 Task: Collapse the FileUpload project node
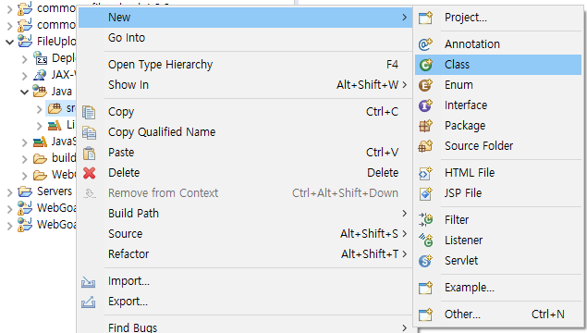[10, 42]
